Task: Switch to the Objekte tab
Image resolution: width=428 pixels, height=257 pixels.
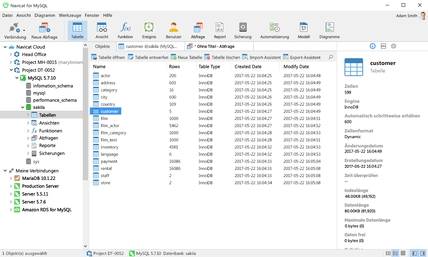Action: pos(102,46)
